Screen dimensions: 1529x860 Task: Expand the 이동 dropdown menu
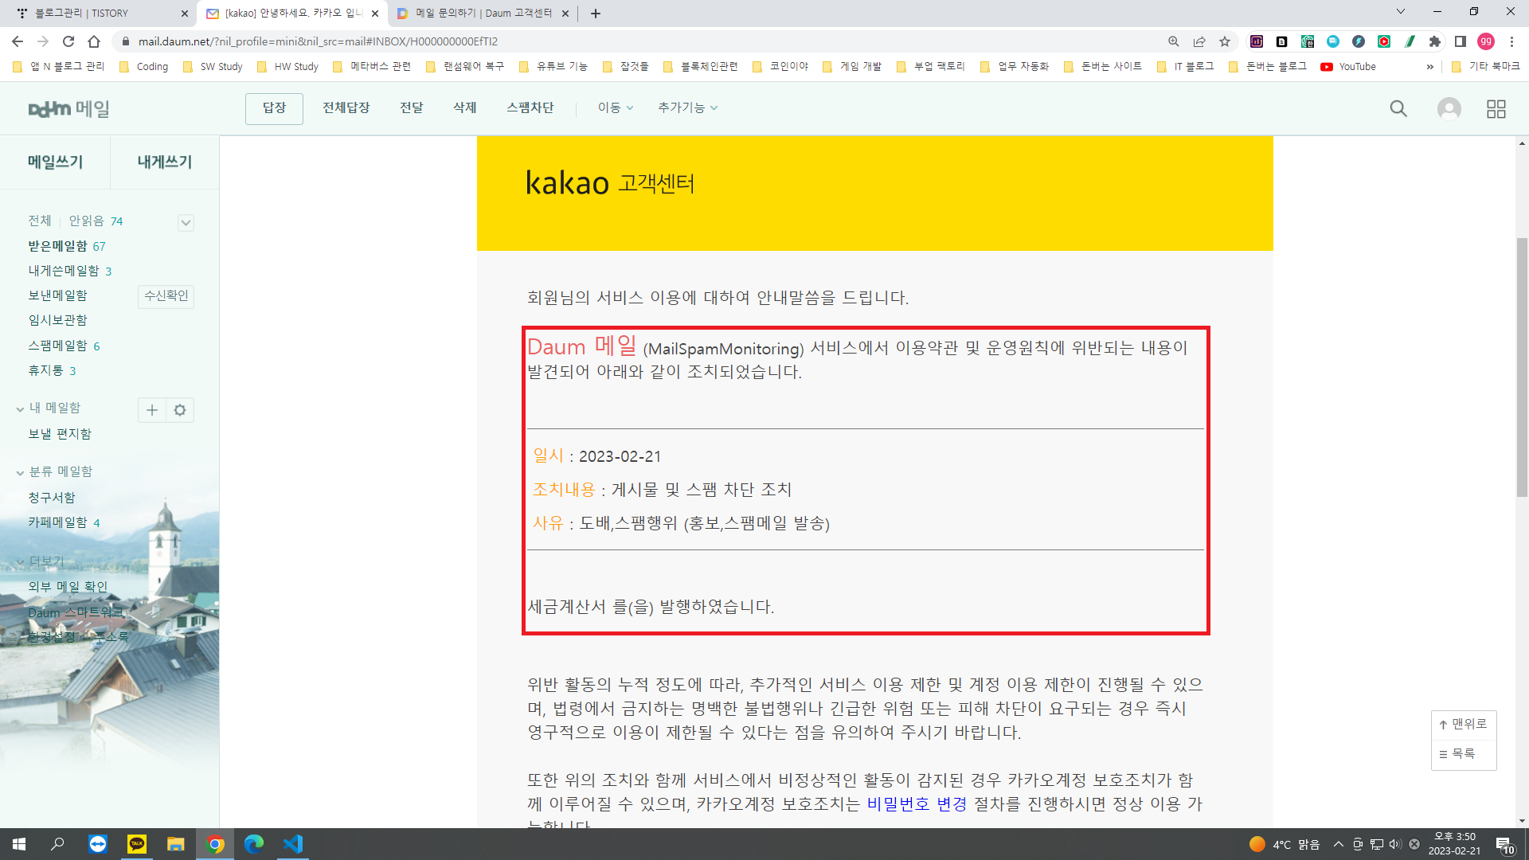(616, 107)
